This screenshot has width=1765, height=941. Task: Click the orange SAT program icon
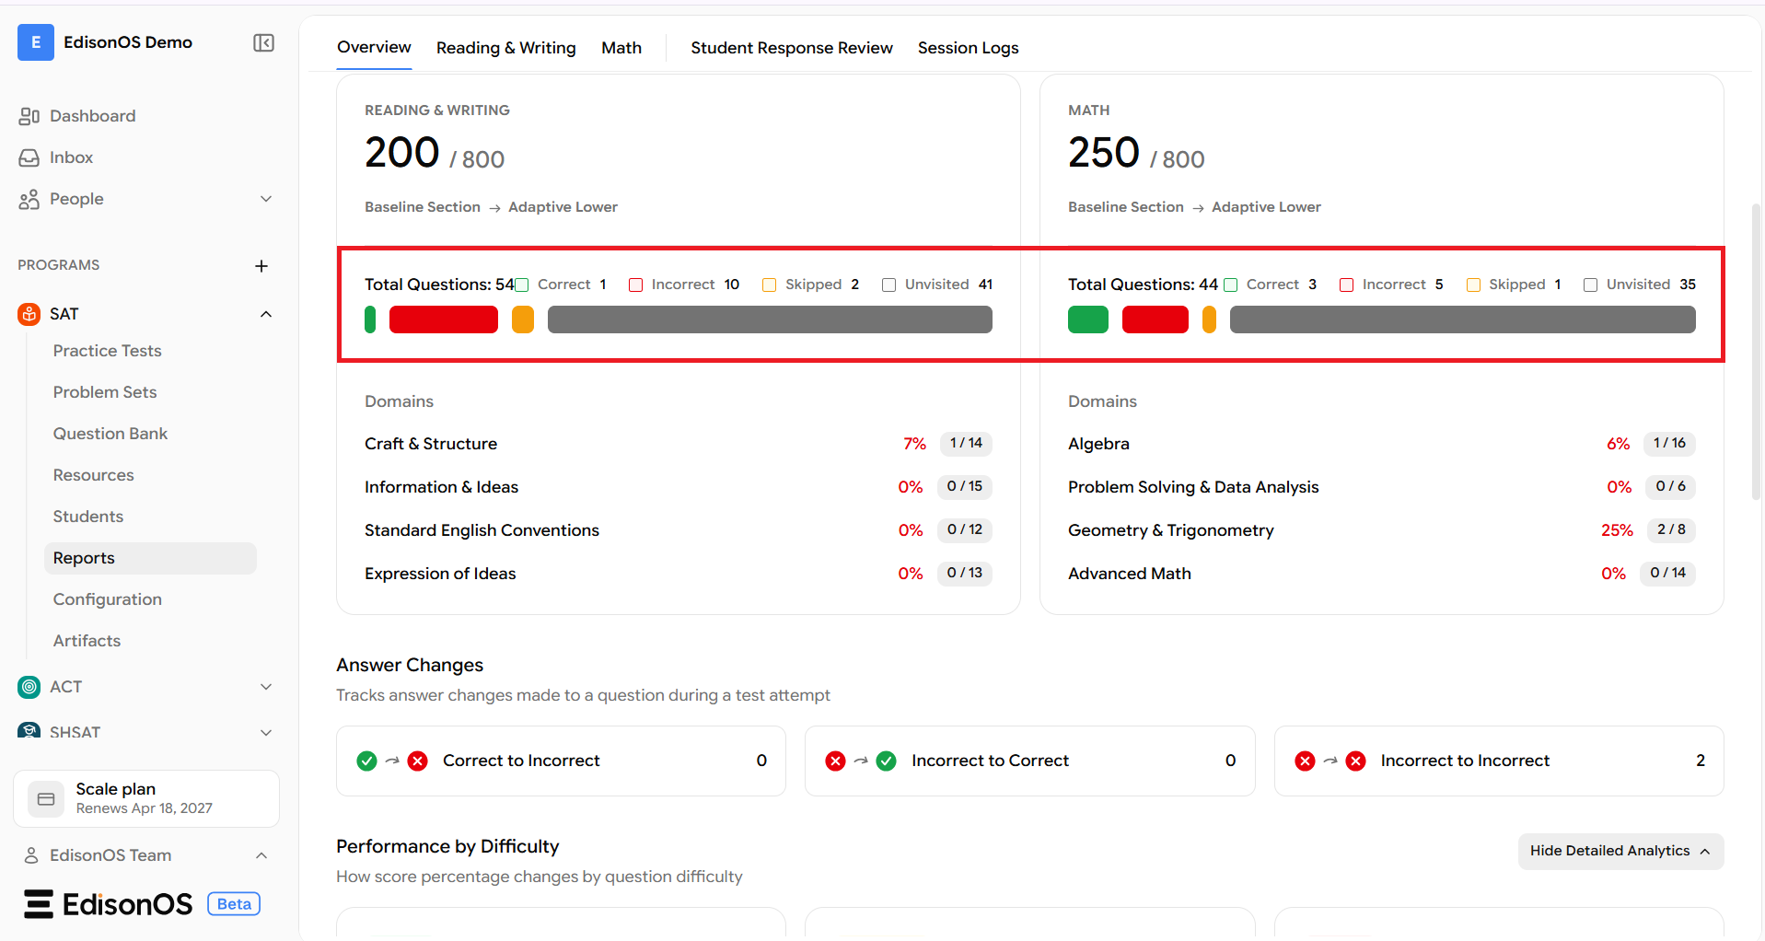click(x=29, y=314)
